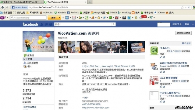The image size is (195, 110).
Task: Open the Mobile01 recommended page link
Action: [165, 48]
